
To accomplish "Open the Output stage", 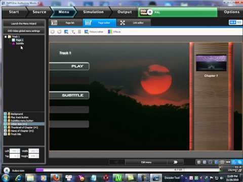I will point(125,12).
